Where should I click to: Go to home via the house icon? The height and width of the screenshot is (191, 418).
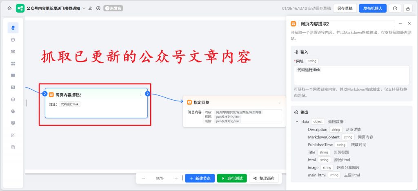click(x=10, y=8)
